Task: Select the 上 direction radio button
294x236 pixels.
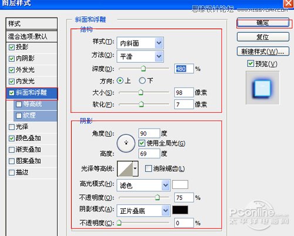Action: click(120, 80)
